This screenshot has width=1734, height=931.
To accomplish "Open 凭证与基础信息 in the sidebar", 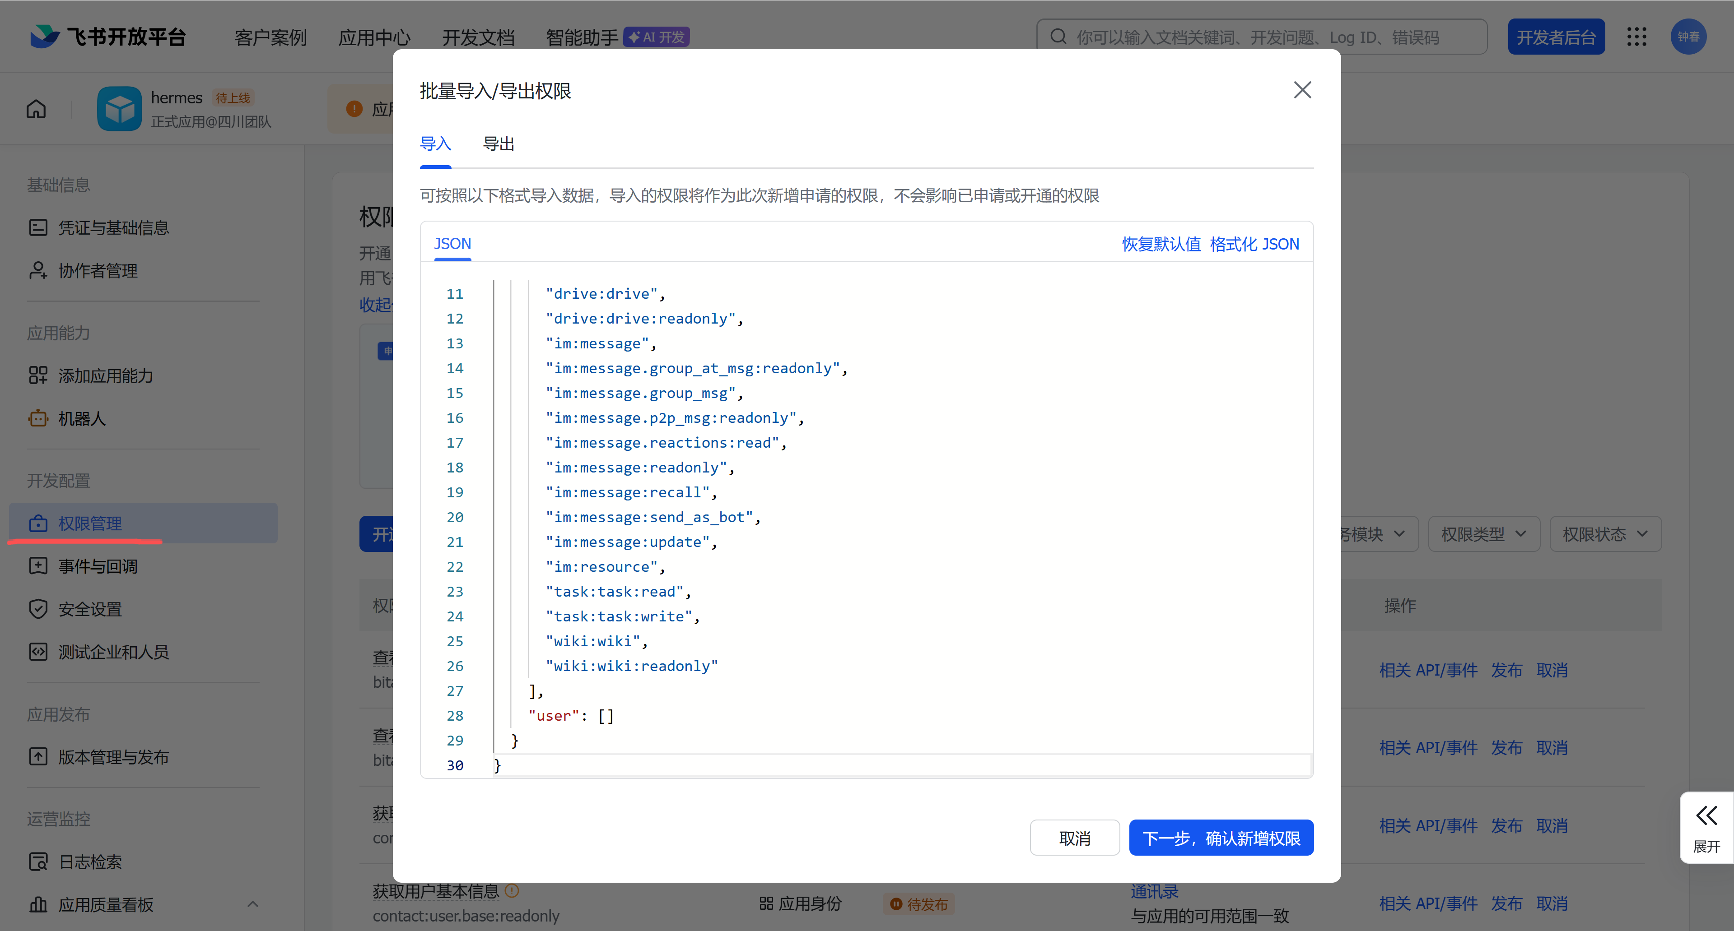I will 144,227.
